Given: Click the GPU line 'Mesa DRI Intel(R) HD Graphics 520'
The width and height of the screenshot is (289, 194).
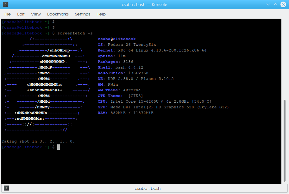Looking at the screenshot, I should 152,107.
